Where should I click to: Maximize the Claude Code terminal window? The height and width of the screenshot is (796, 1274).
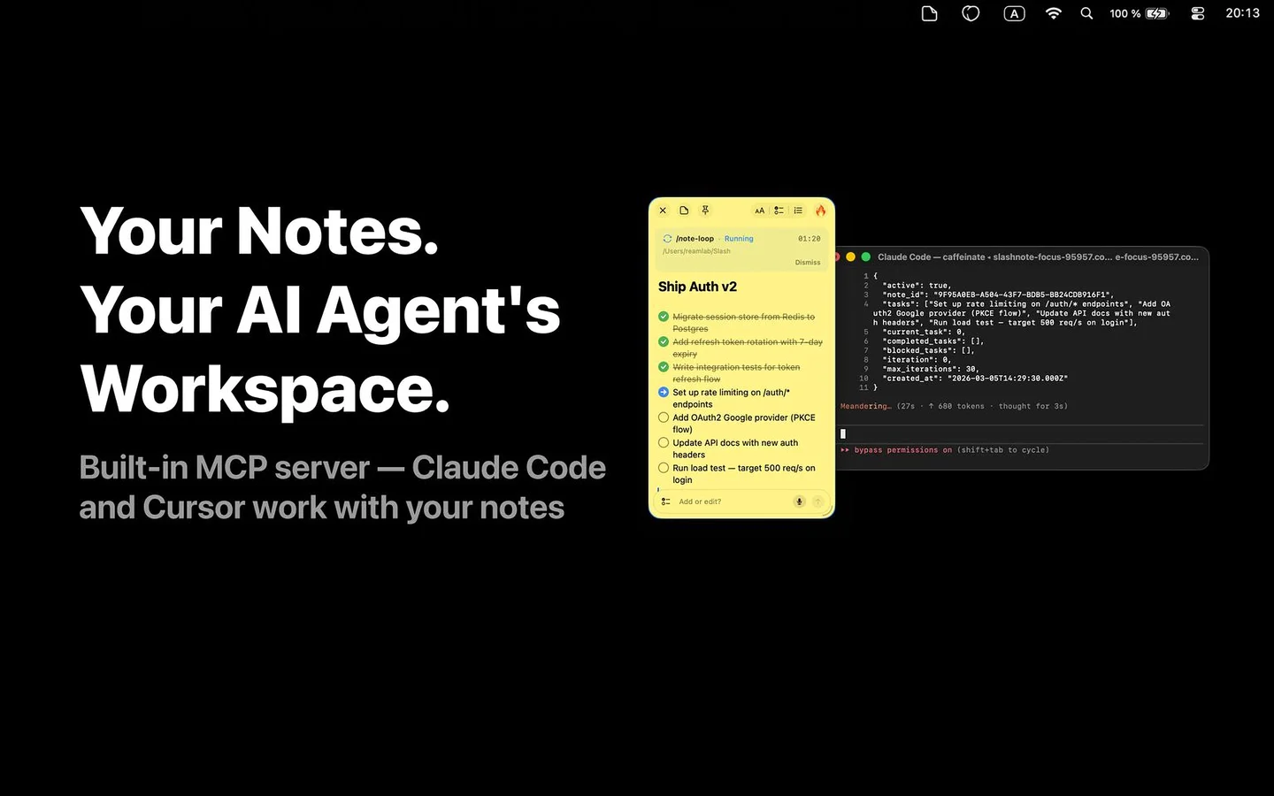click(865, 256)
